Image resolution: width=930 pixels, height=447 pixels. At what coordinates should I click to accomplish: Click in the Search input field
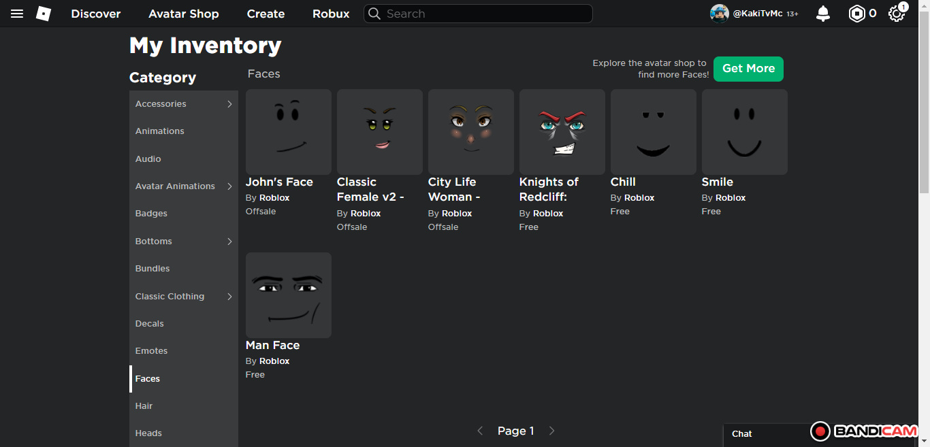pyautogui.click(x=483, y=14)
